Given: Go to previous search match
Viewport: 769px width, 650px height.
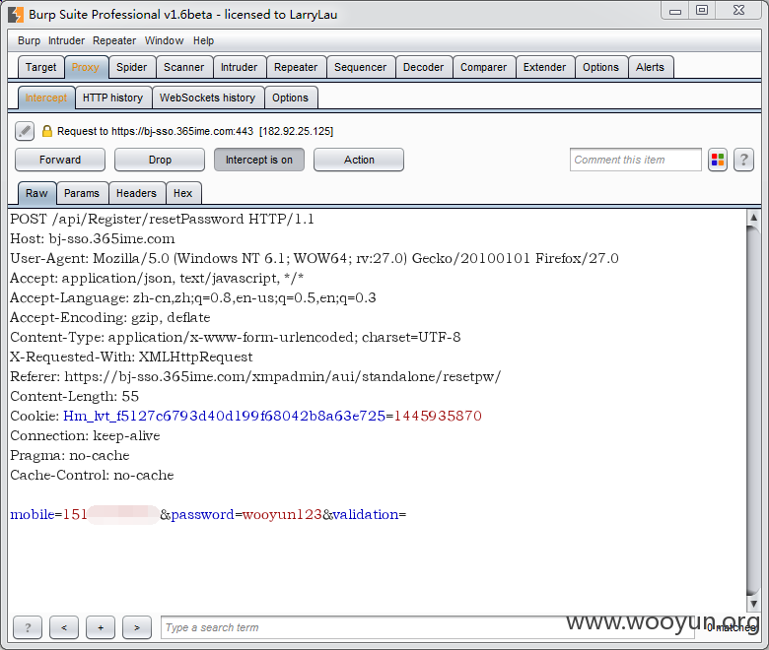Looking at the screenshot, I should pyautogui.click(x=64, y=627).
